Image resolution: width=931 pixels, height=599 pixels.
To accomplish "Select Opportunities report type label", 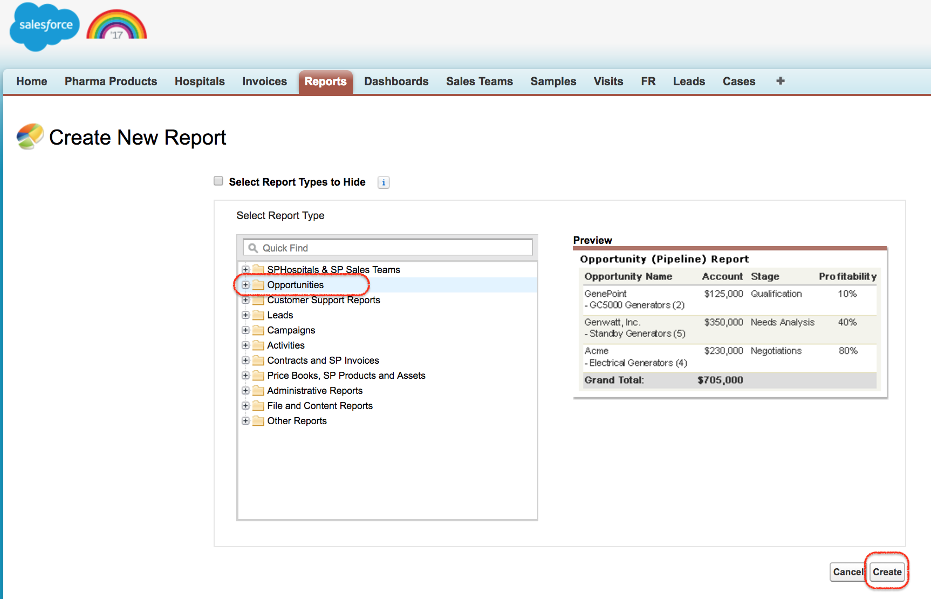I will (296, 284).
